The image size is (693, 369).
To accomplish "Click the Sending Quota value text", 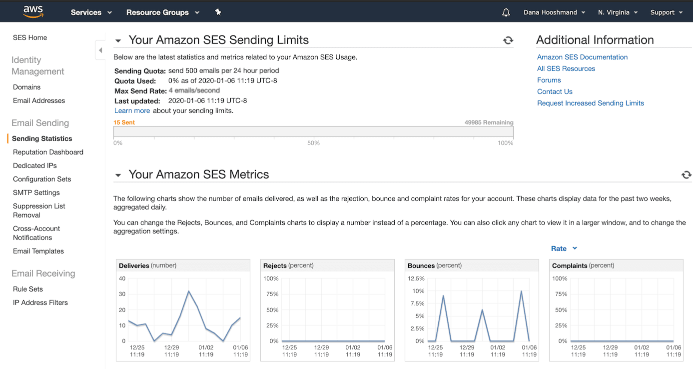I will (224, 70).
